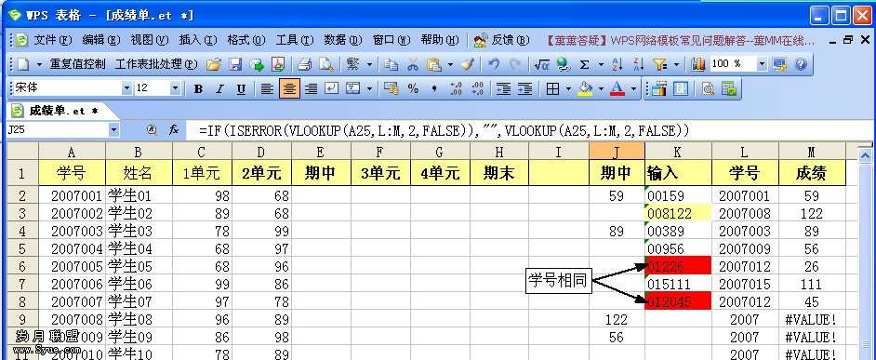Click the Open file folder icon

click(x=213, y=64)
